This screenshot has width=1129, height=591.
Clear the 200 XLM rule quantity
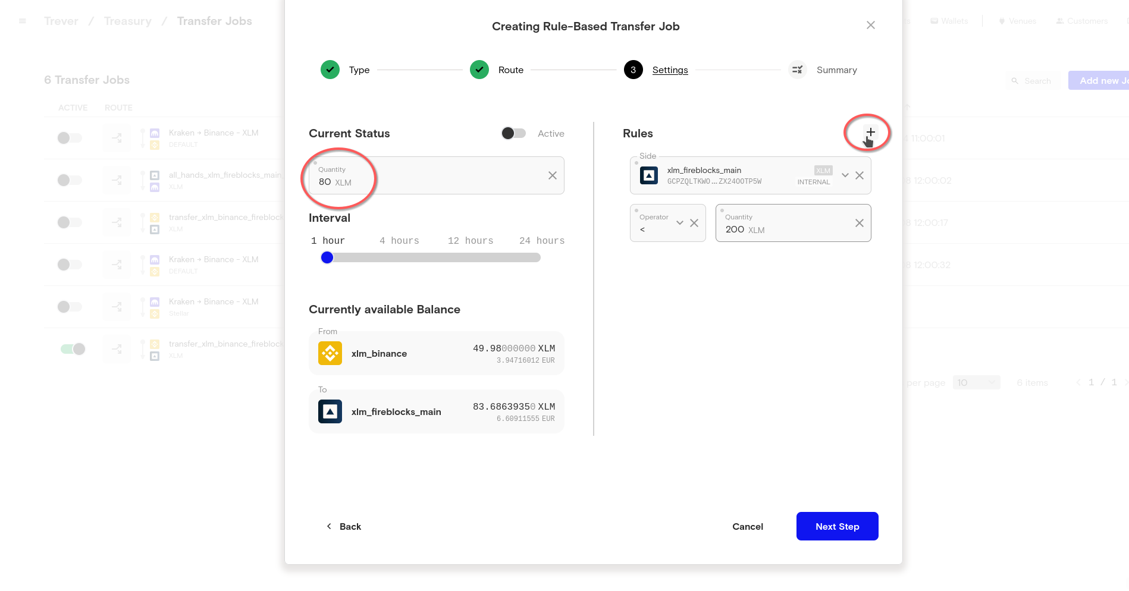coord(860,223)
